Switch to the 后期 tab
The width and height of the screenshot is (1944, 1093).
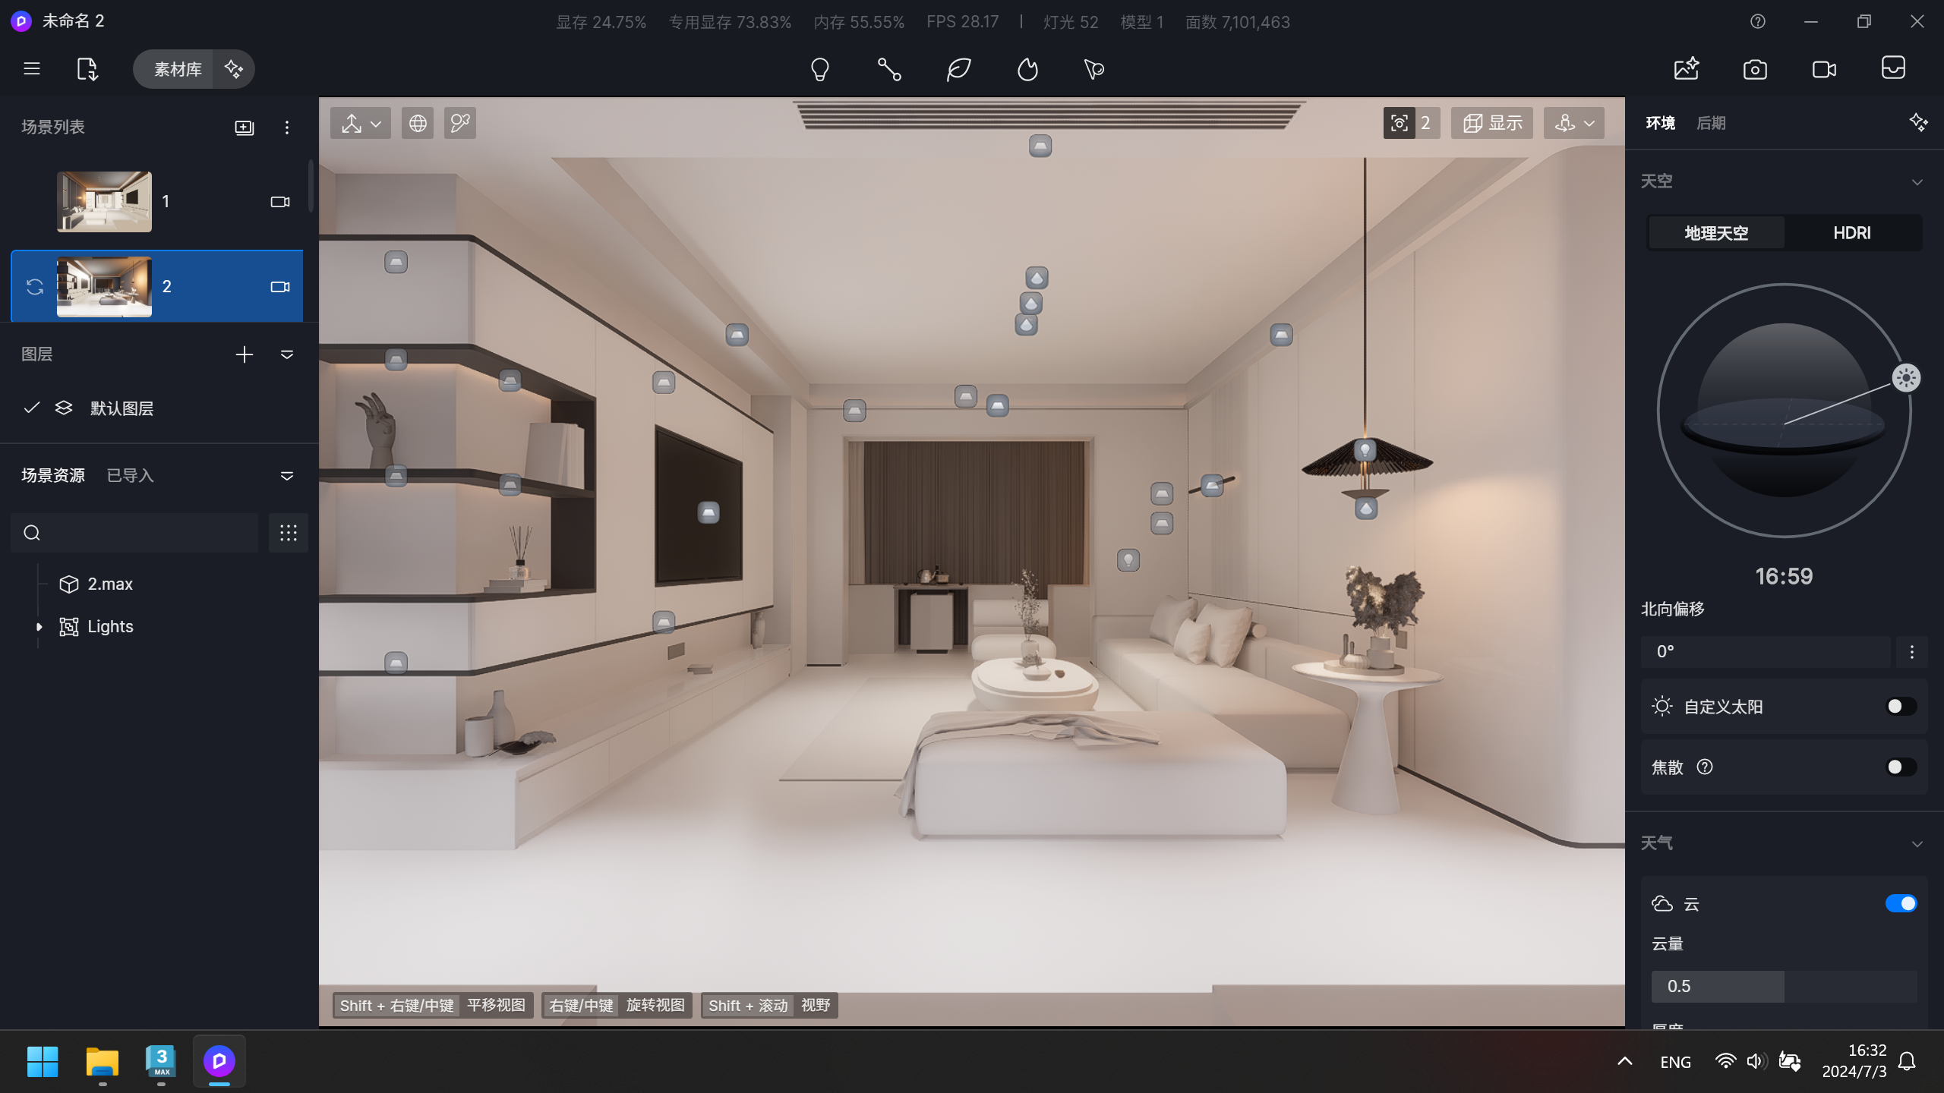pos(1711,123)
